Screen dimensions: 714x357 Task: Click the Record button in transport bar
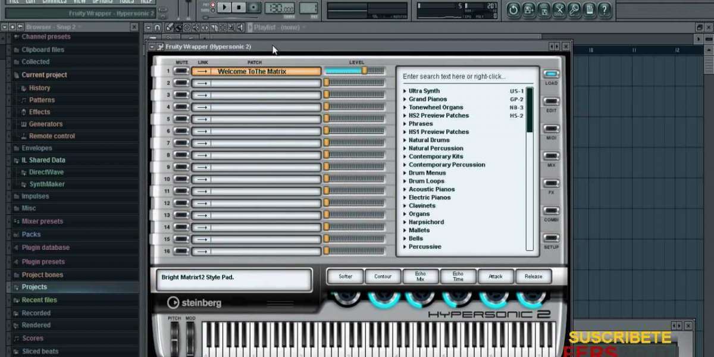pyautogui.click(x=254, y=8)
